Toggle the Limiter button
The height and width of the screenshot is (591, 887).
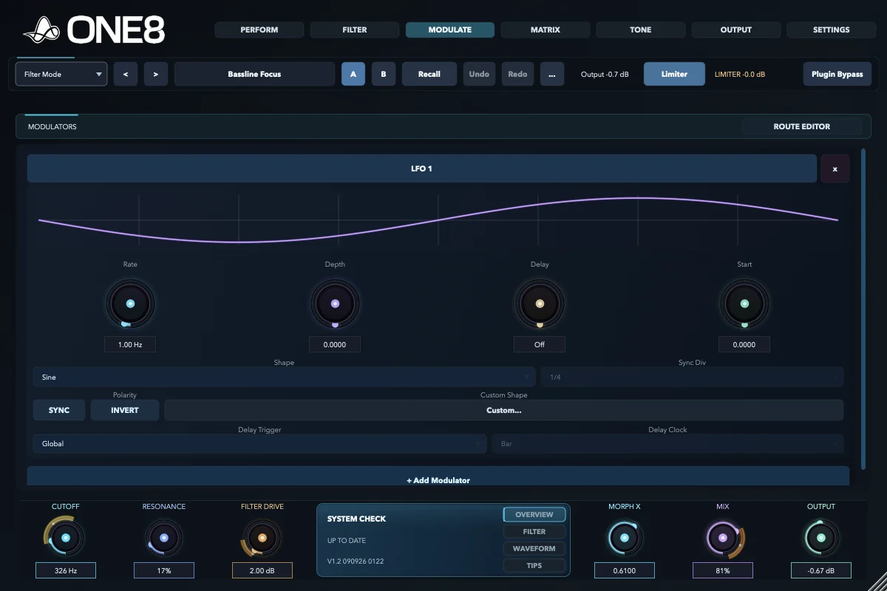(674, 74)
